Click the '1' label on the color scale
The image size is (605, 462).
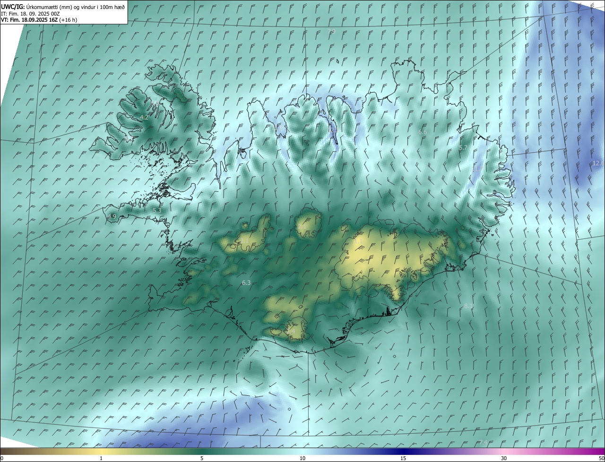tap(101, 458)
